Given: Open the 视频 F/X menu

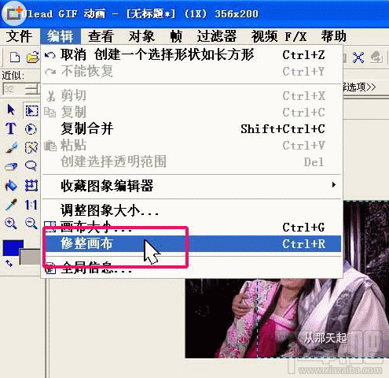Looking at the screenshot, I should pos(279,36).
